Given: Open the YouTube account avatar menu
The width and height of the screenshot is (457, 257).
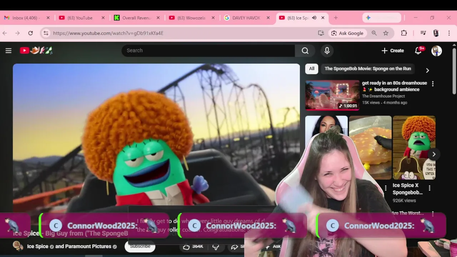Looking at the screenshot, I should (436, 51).
